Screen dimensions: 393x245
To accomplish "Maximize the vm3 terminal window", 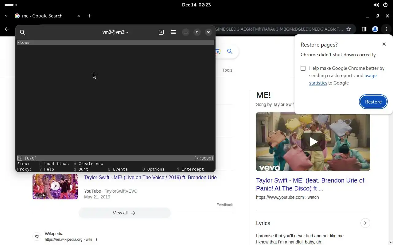I will (197, 32).
